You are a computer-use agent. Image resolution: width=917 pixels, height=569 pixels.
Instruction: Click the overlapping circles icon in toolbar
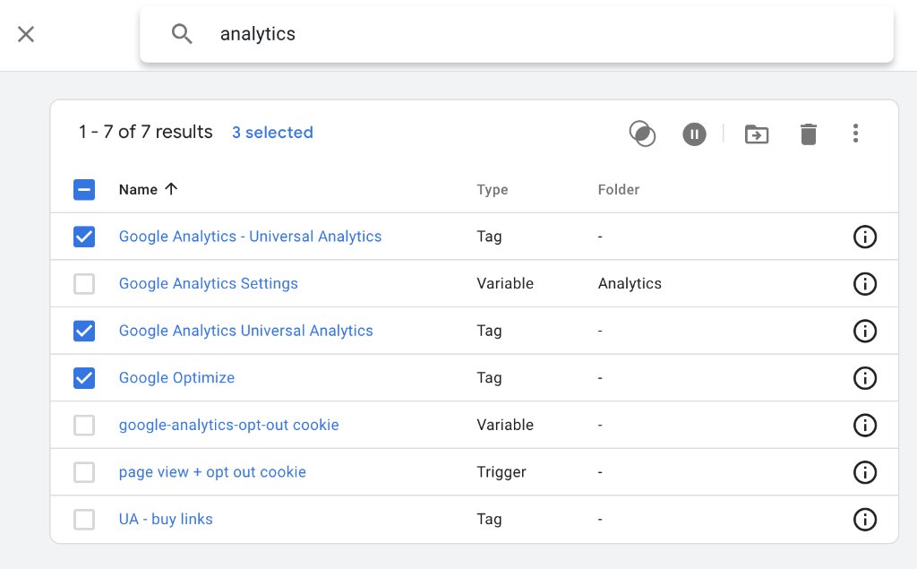[642, 134]
